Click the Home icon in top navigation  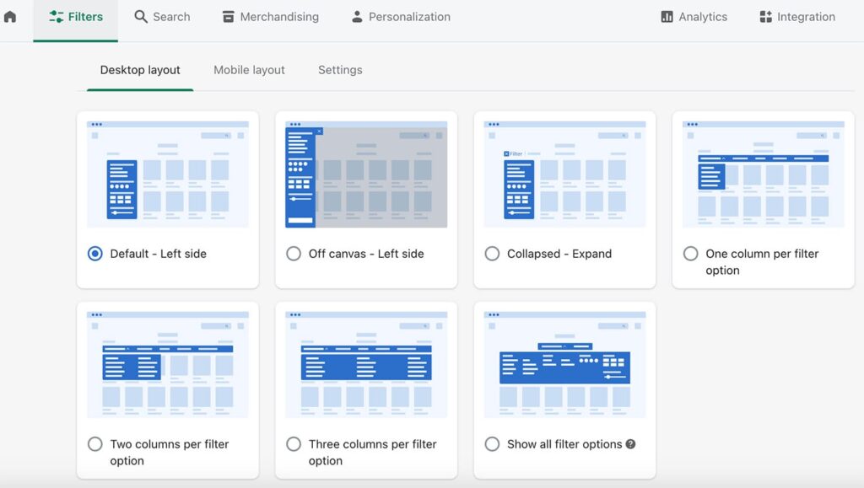(10, 17)
